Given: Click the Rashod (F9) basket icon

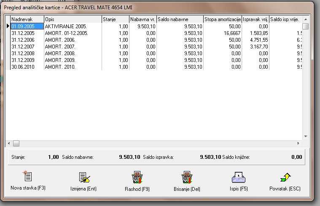Looking at the screenshot, I should 137,177.
